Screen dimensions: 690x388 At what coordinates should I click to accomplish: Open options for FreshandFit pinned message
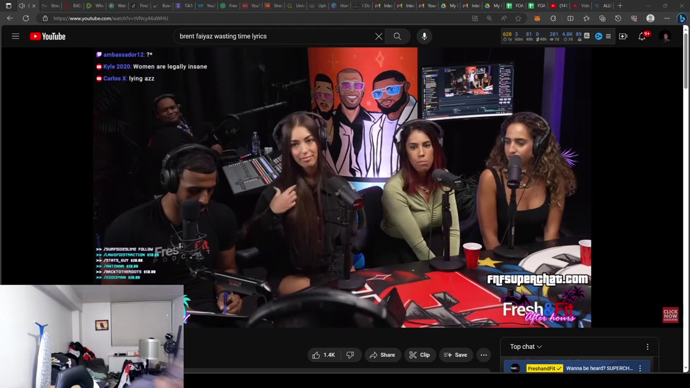tap(640, 368)
